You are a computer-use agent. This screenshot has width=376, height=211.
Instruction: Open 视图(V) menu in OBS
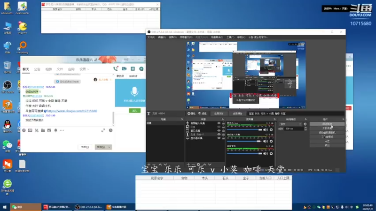pyautogui.click(x=172, y=38)
